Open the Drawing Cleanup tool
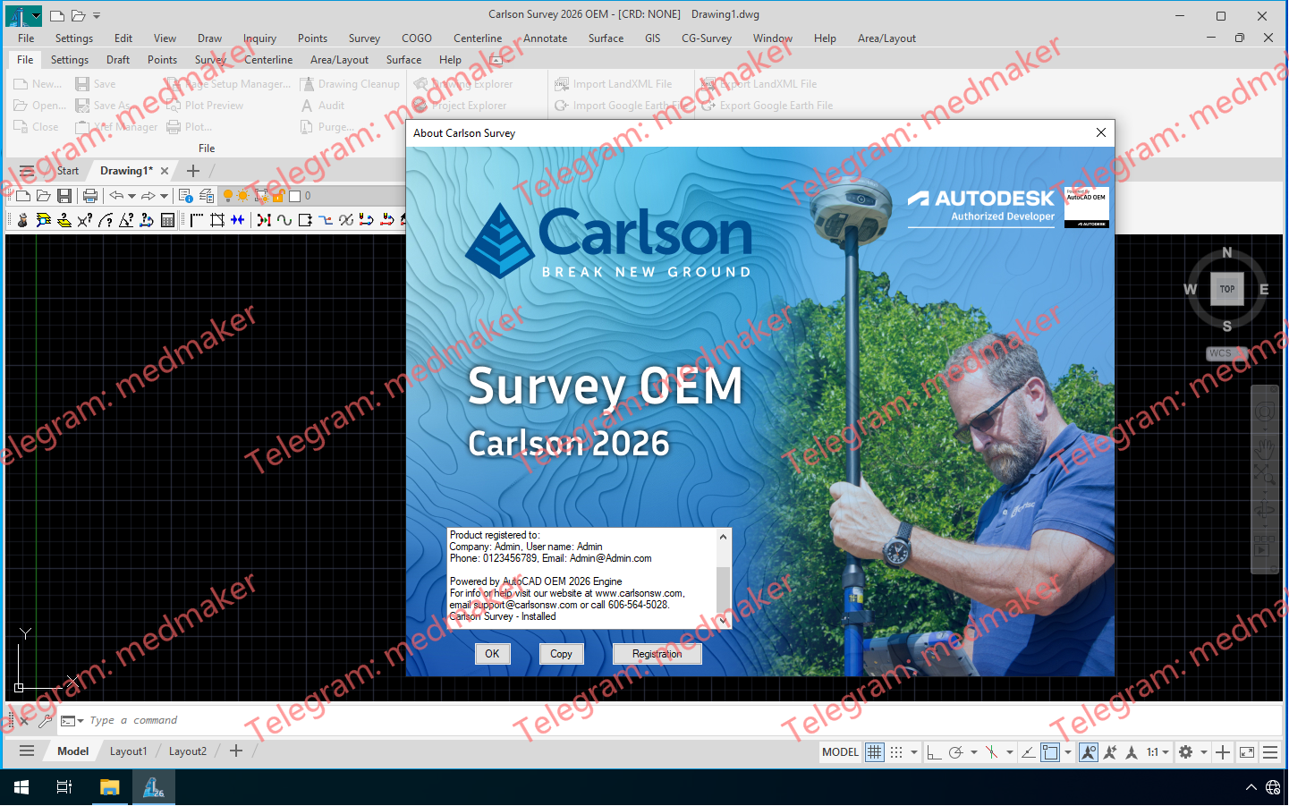This screenshot has height=806, width=1289. coord(307,83)
